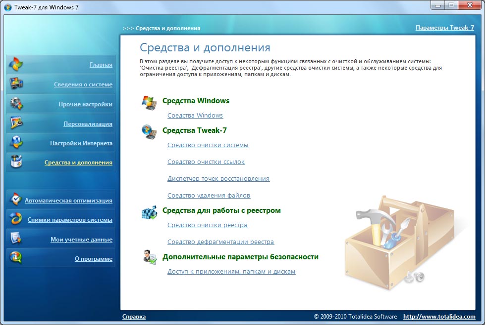The image size is (485, 325).
Task: Click the Сведения о системе computer icon
Action: [x=16, y=83]
